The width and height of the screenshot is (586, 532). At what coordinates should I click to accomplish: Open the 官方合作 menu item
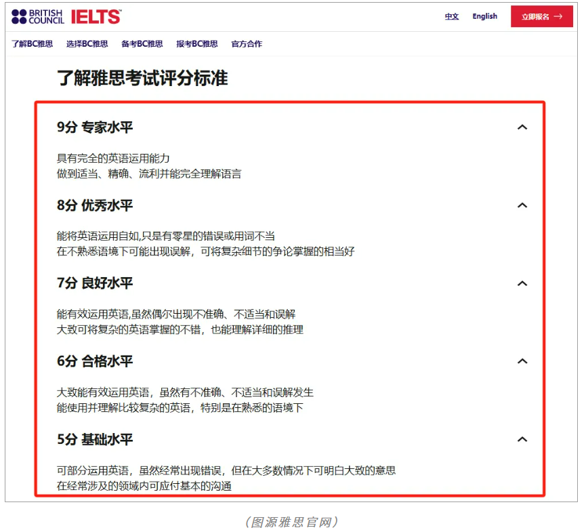pyautogui.click(x=247, y=44)
